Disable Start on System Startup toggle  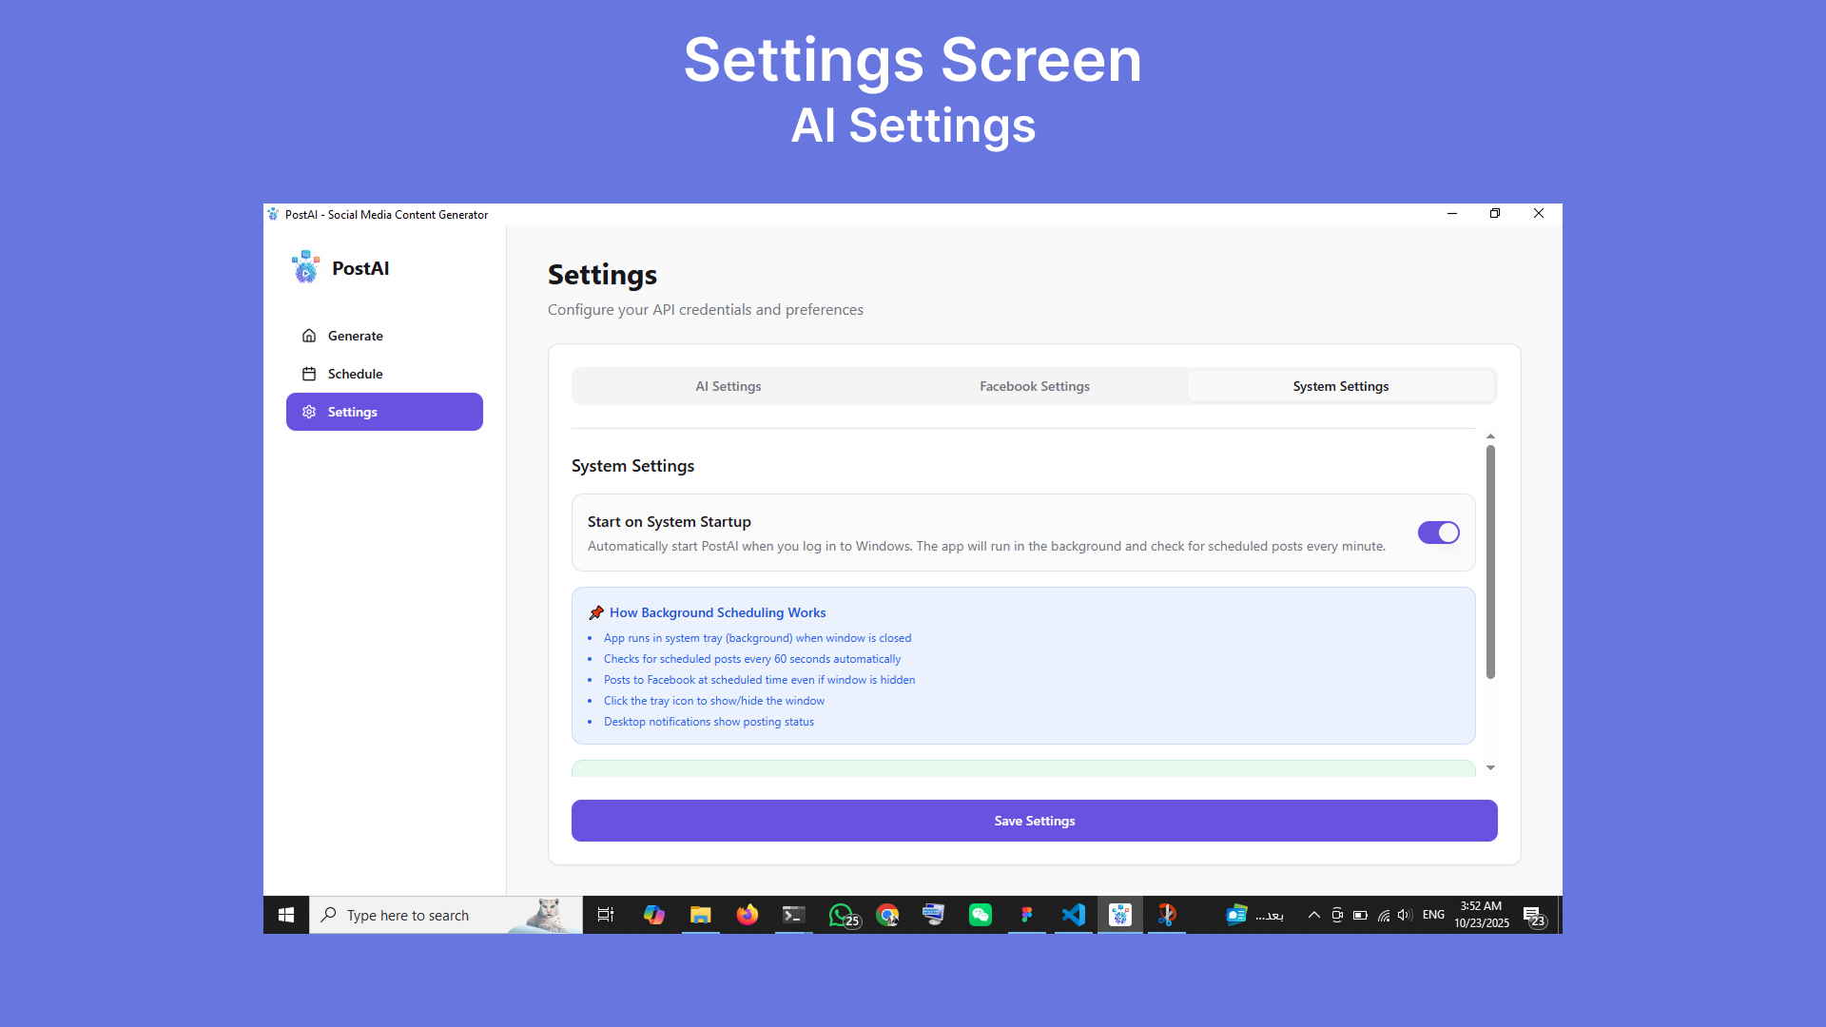[1438, 533]
